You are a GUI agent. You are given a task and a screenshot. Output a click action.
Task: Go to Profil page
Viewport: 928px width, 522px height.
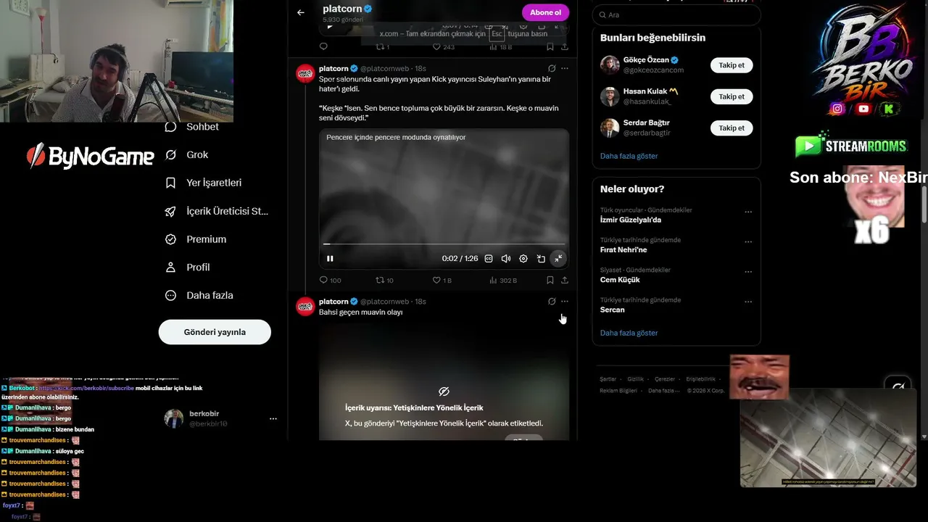tap(188, 268)
